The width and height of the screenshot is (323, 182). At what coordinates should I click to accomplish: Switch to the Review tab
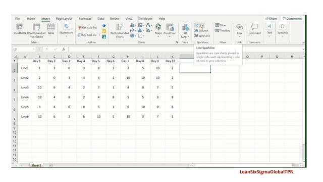pyautogui.click(x=115, y=19)
